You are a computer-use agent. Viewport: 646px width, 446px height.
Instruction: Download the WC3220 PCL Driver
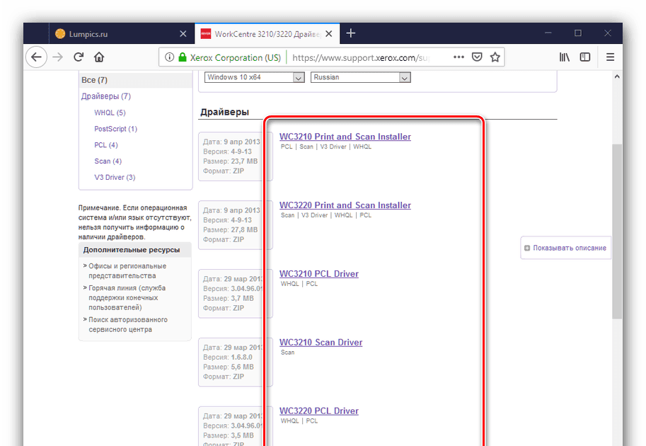pyautogui.click(x=319, y=411)
